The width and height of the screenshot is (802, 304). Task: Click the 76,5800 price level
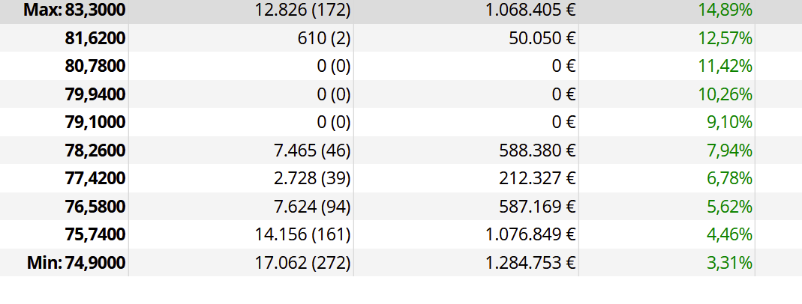pyautogui.click(x=95, y=207)
